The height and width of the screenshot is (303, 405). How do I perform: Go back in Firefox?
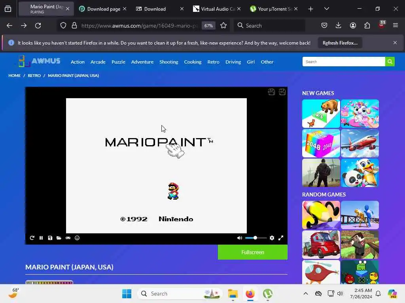click(x=9, y=26)
